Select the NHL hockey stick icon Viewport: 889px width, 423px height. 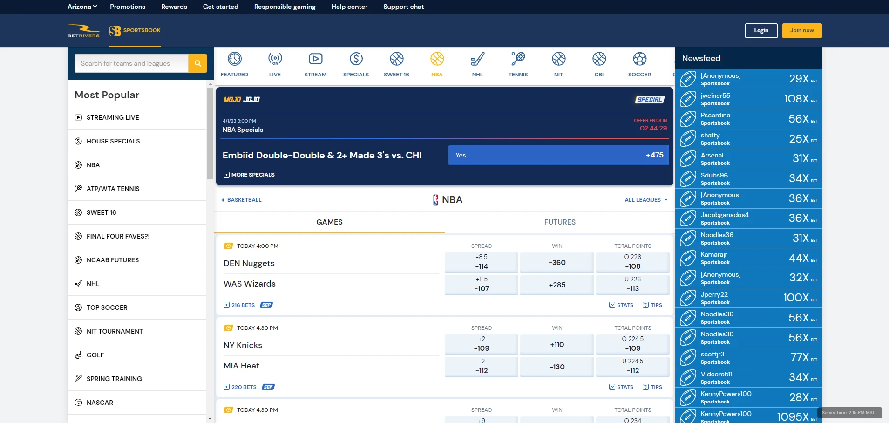[477, 59]
